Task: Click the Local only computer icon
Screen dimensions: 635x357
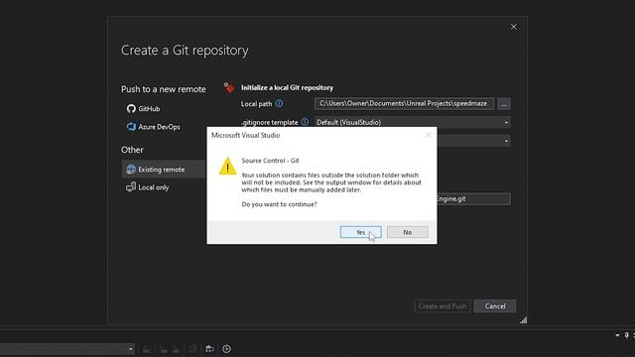Action: click(131, 187)
